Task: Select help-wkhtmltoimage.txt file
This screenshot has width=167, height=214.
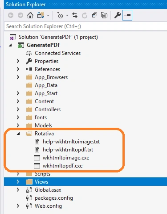Action: click(x=71, y=142)
